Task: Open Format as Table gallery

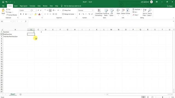Action: [x=106, y=13]
